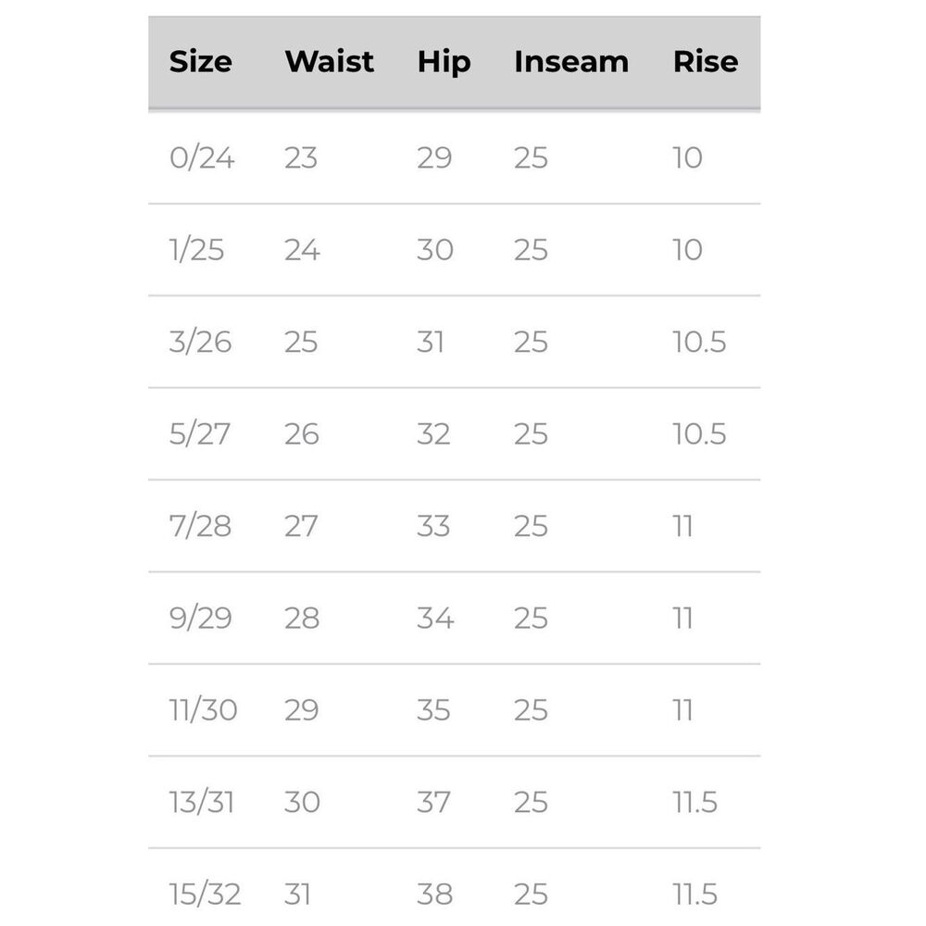Click the waist value 28

pos(302,619)
